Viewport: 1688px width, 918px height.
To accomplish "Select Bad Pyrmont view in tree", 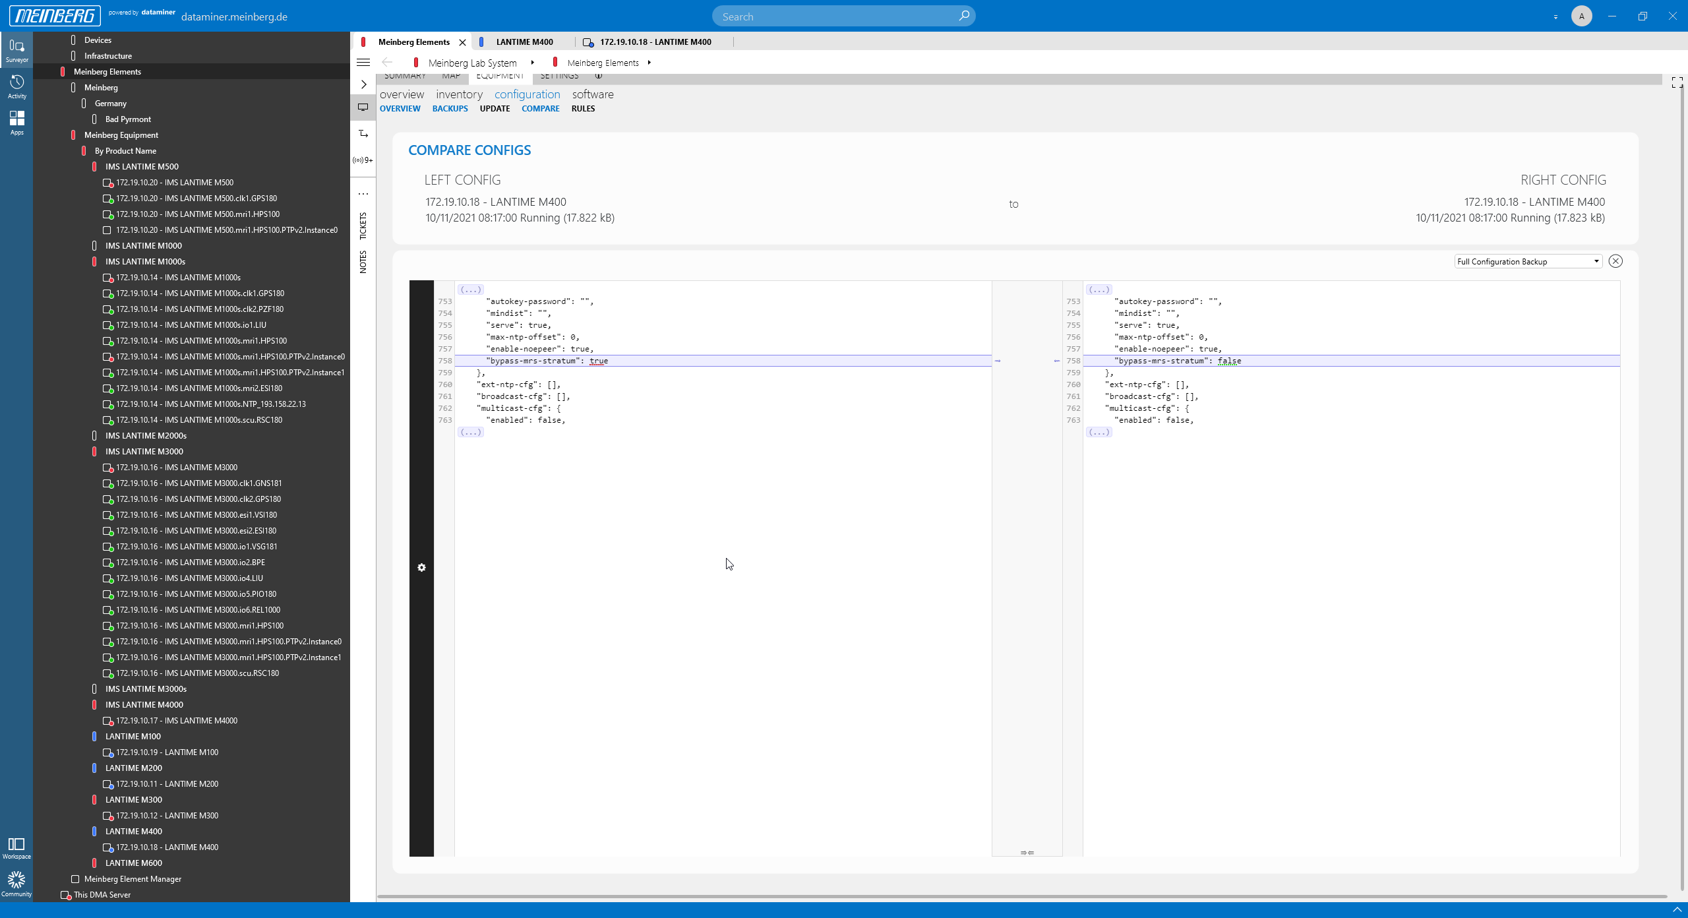I will [128, 119].
